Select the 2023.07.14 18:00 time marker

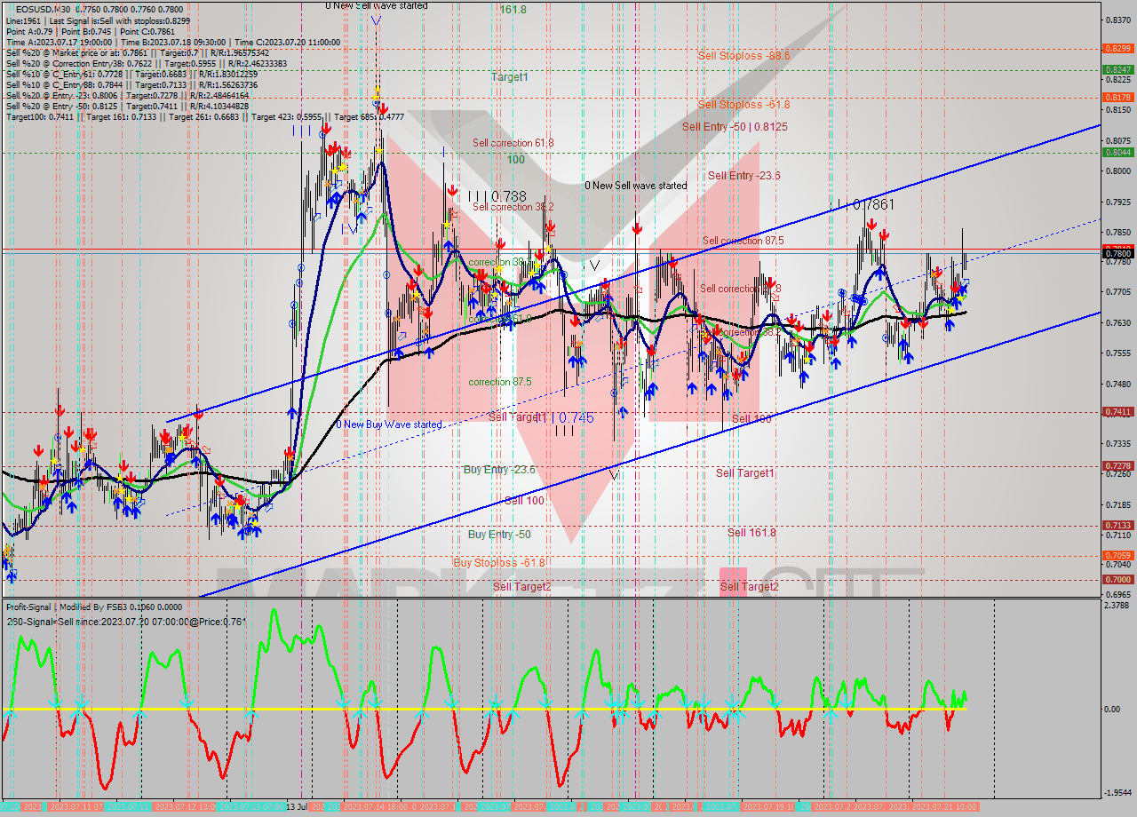(377, 807)
